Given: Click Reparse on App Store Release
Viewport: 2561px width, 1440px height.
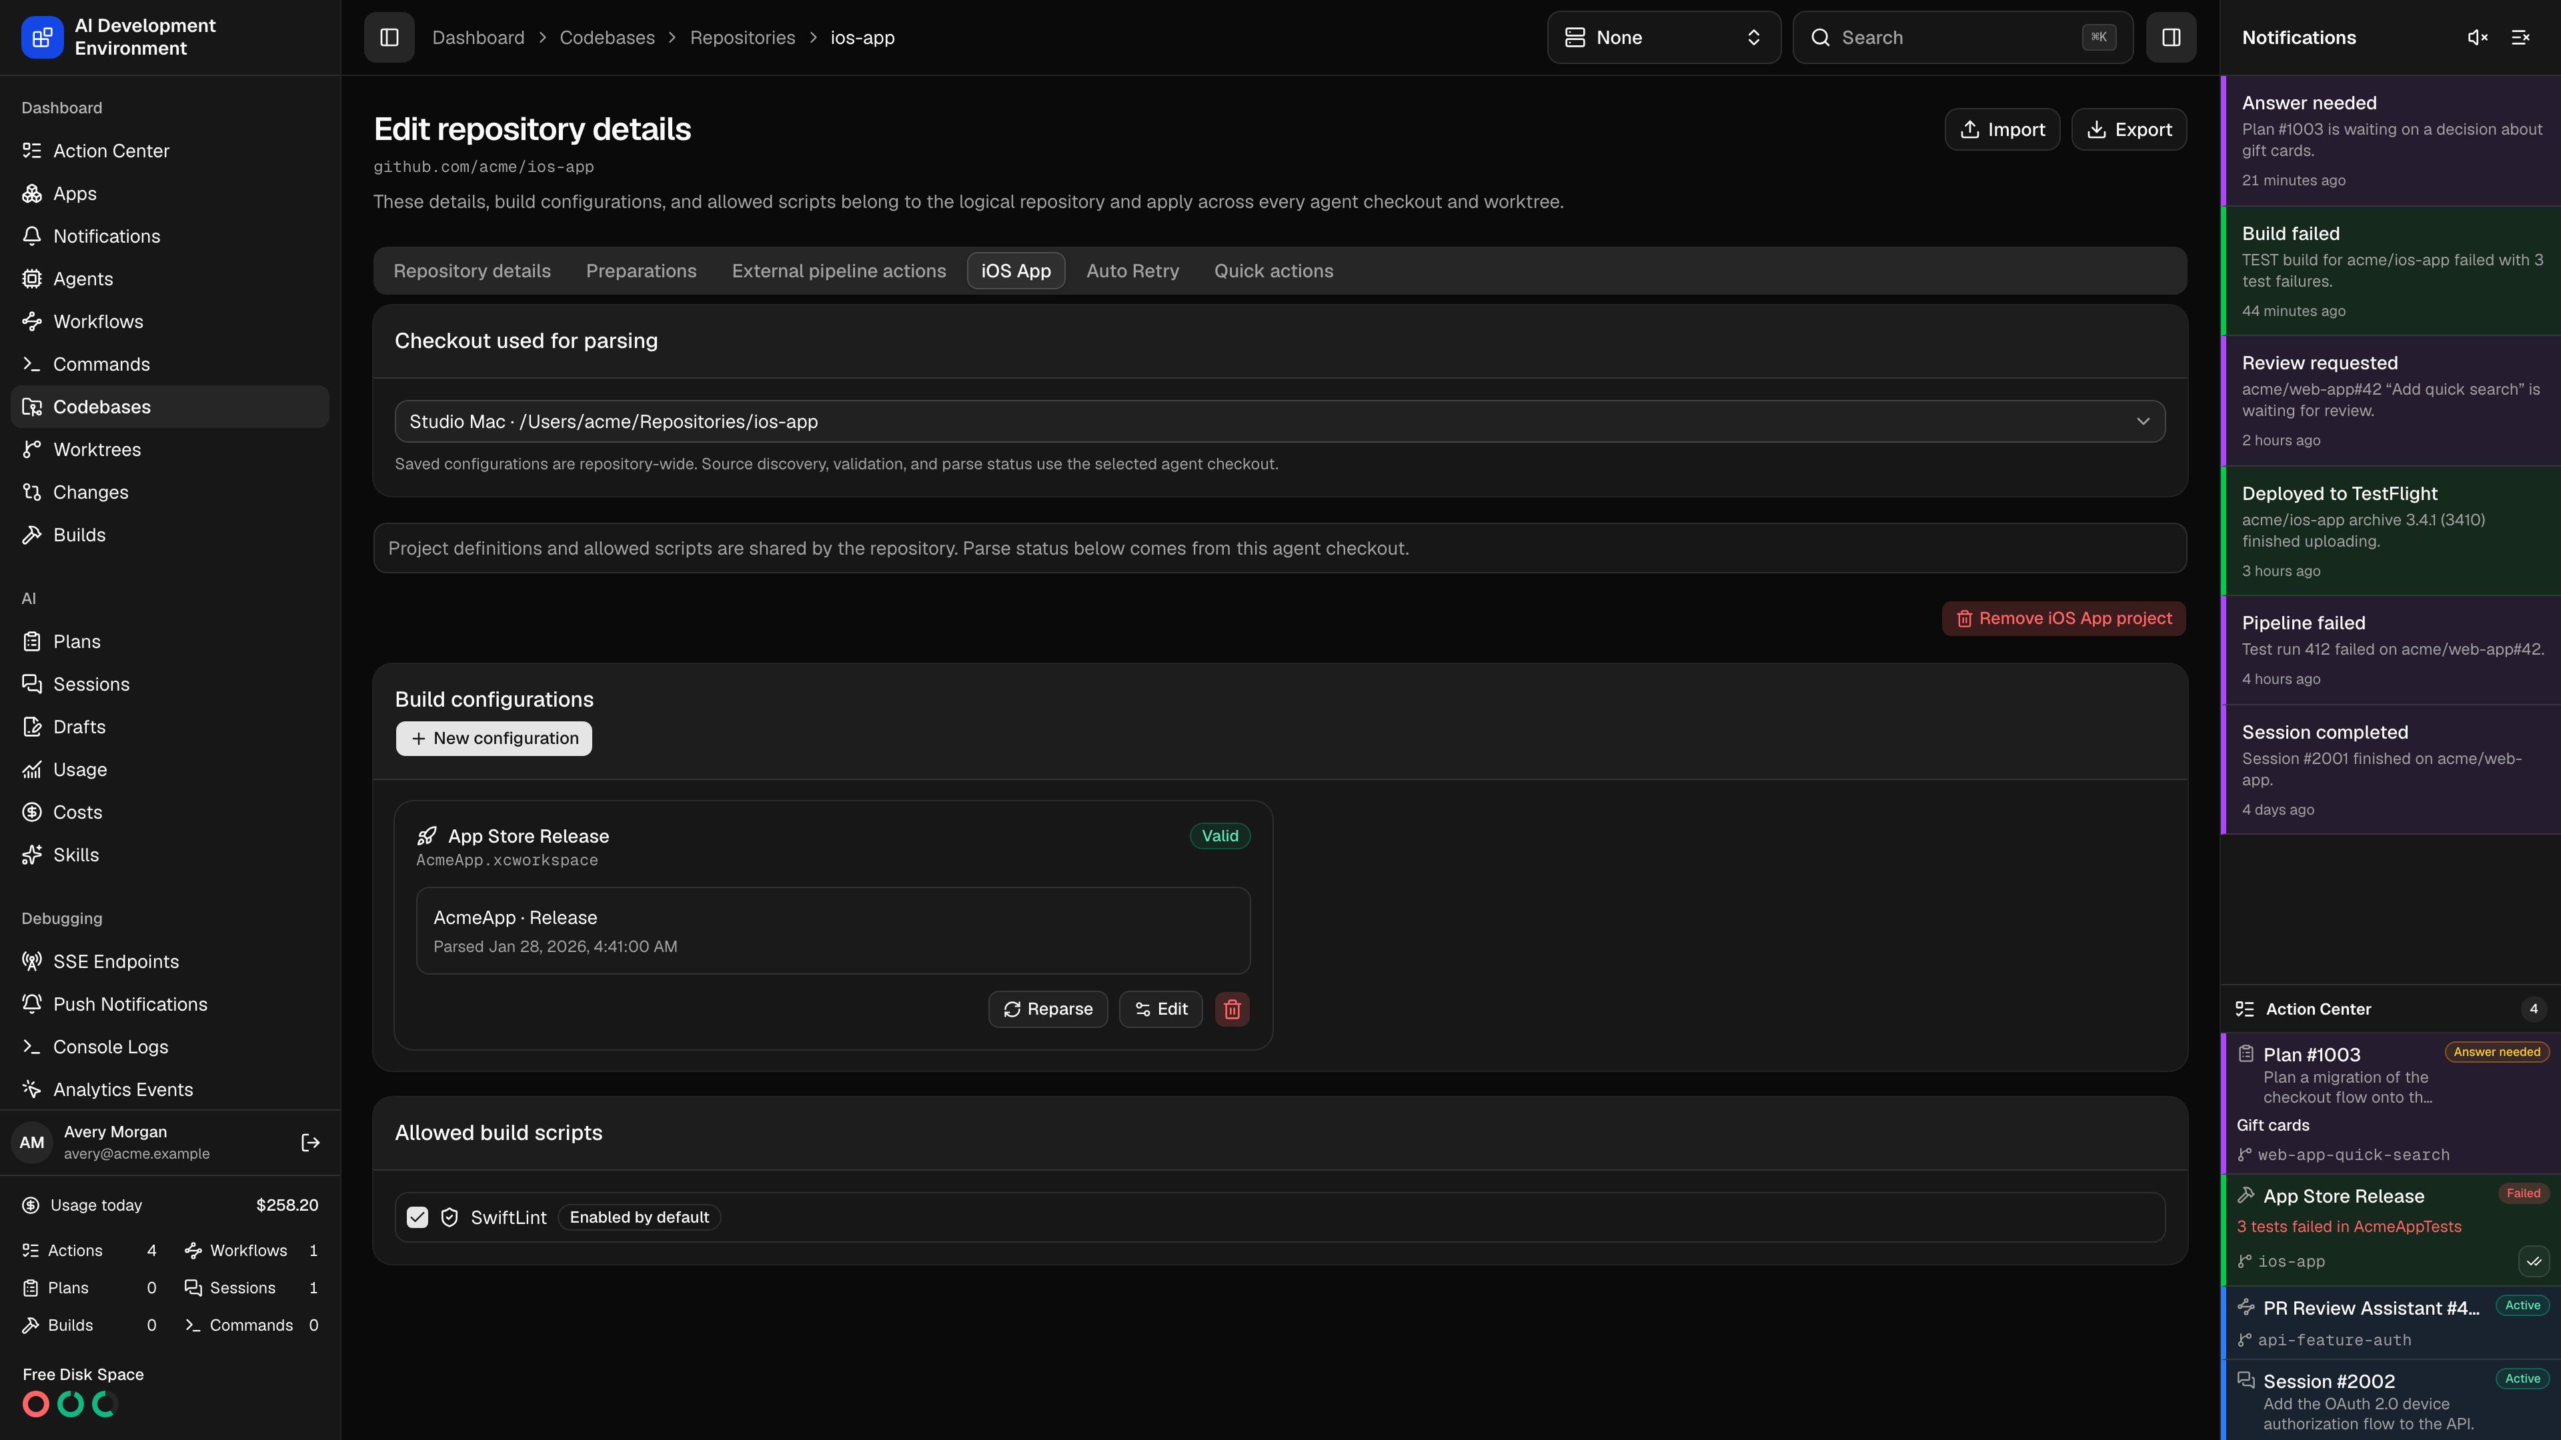Looking at the screenshot, I should pyautogui.click(x=1048, y=1009).
